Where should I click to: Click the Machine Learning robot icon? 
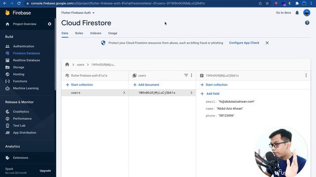pos(7,88)
